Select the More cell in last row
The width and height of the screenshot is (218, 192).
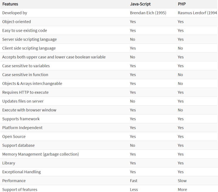point(182,189)
